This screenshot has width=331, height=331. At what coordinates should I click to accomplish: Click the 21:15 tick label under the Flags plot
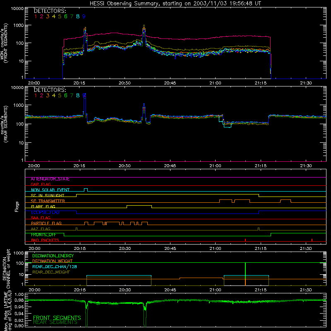[261, 249]
